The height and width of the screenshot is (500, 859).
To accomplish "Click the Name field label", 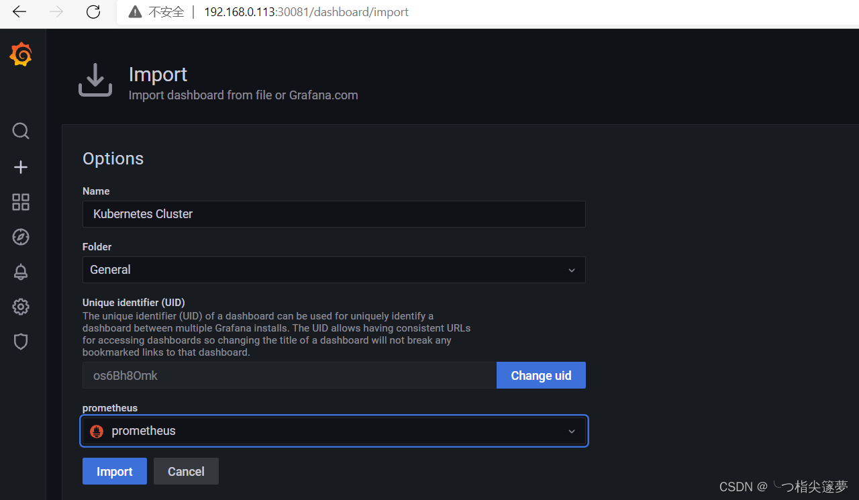I will pos(96,191).
